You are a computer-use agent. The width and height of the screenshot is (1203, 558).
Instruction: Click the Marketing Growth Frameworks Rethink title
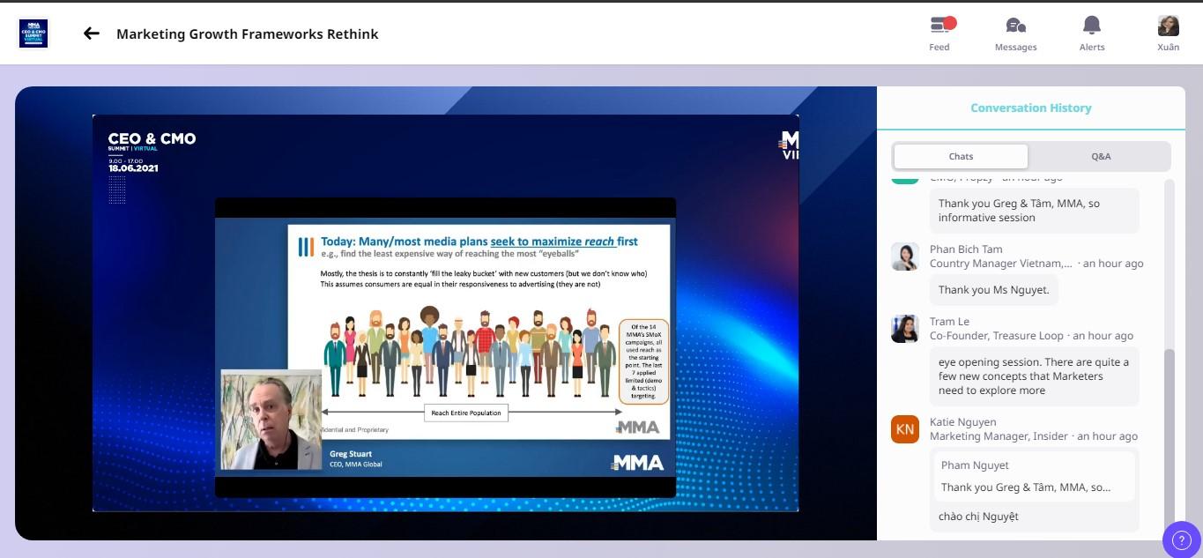tap(248, 33)
